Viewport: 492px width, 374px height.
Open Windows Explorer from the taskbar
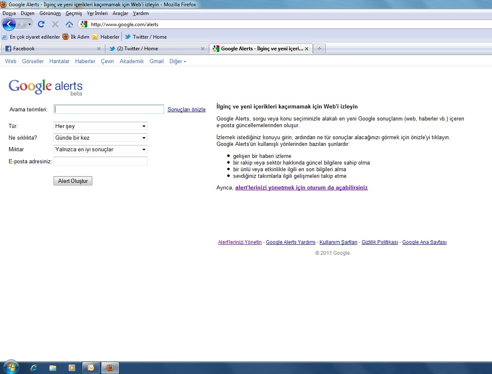pos(53,368)
